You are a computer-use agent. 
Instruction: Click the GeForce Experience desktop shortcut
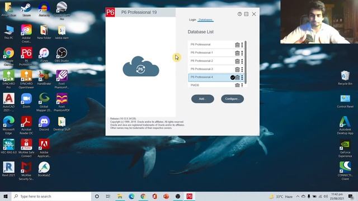tap(345, 148)
